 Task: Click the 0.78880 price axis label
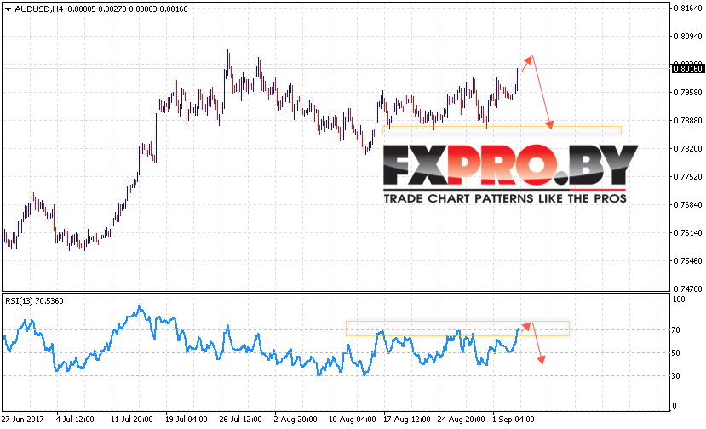688,120
